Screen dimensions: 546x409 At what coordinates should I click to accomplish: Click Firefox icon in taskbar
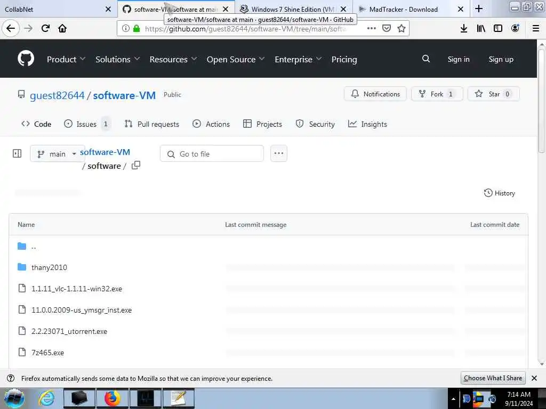[x=112, y=398]
